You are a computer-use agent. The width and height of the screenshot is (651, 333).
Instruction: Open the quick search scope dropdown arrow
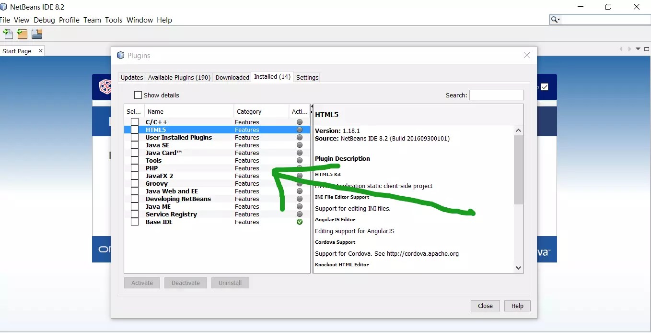[x=559, y=19]
